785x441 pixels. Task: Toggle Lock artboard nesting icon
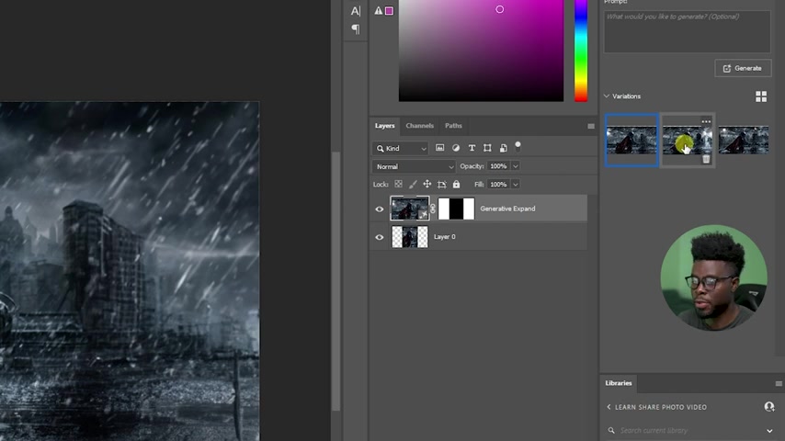(441, 184)
